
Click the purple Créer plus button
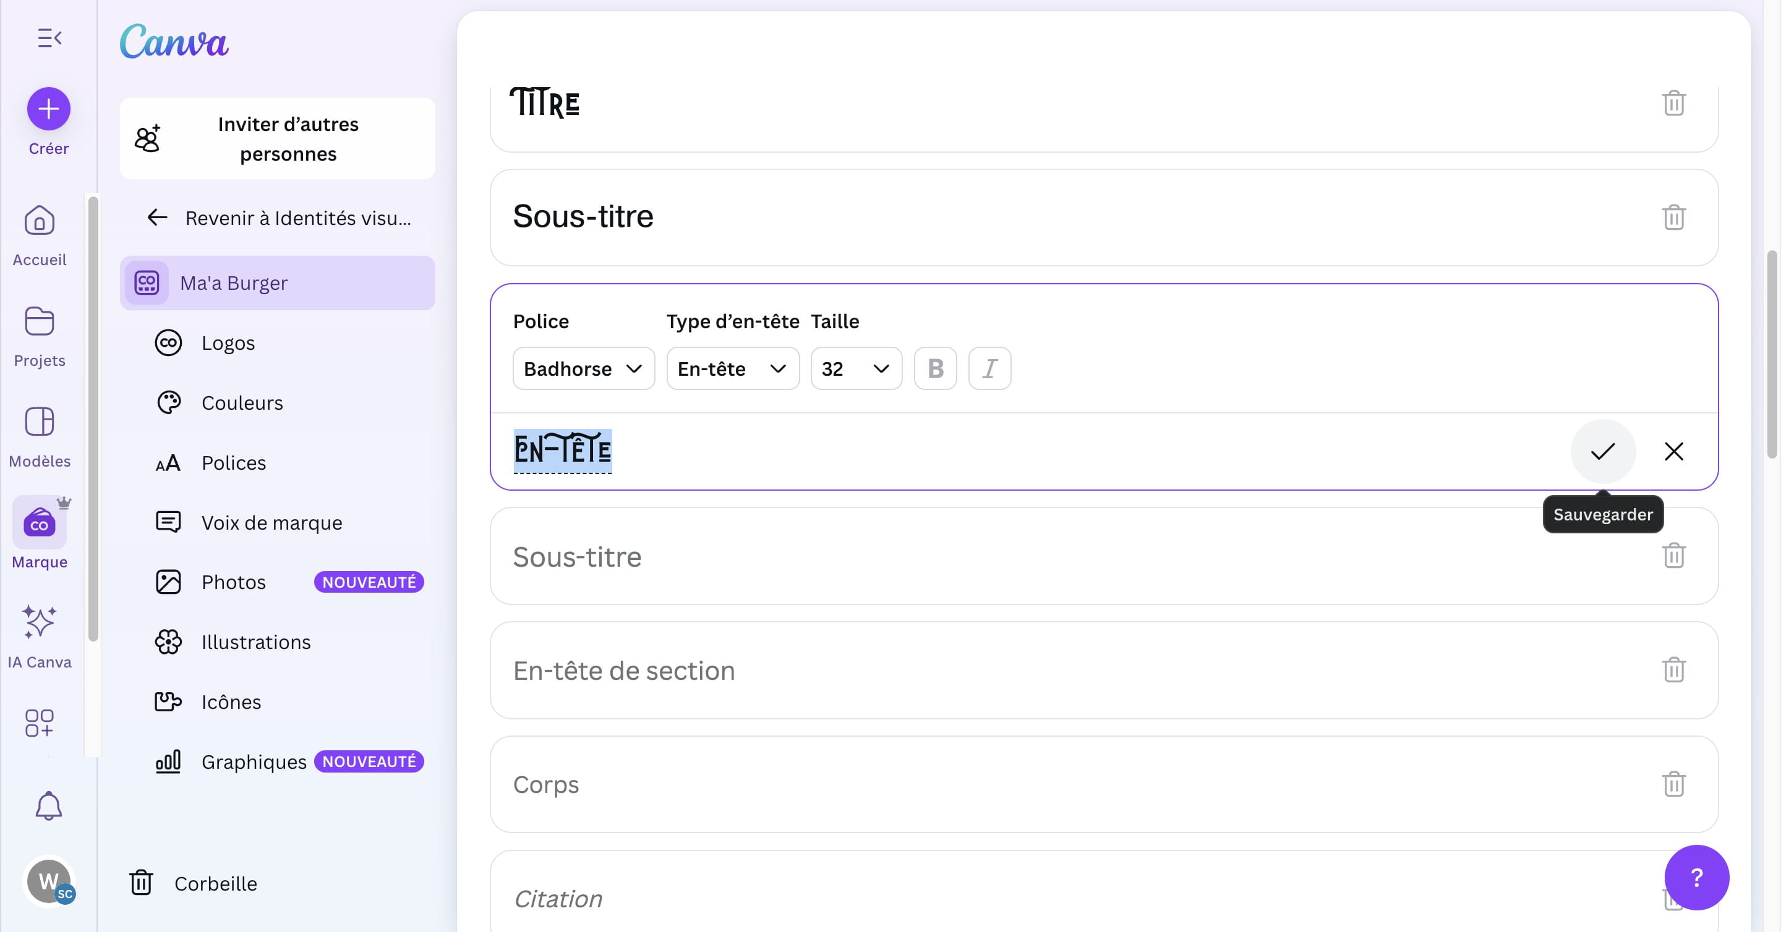click(x=48, y=109)
